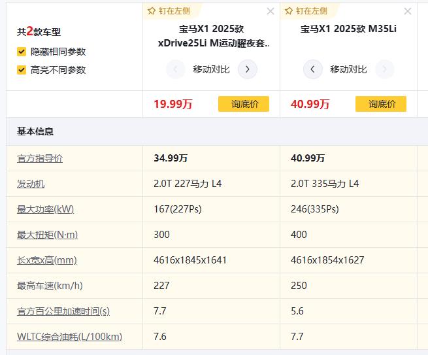Click top speed value 250
The height and width of the screenshot is (355, 428).
(299, 286)
